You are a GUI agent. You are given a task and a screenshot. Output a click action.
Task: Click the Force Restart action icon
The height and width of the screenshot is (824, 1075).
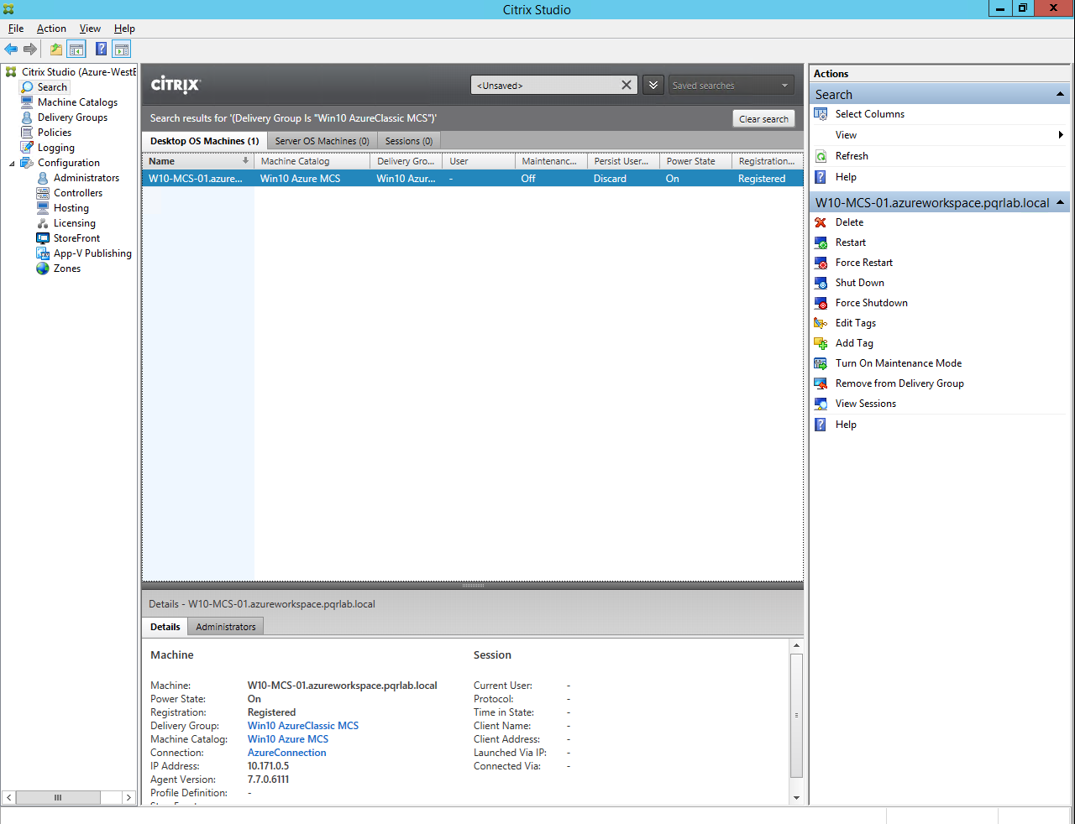click(x=821, y=263)
